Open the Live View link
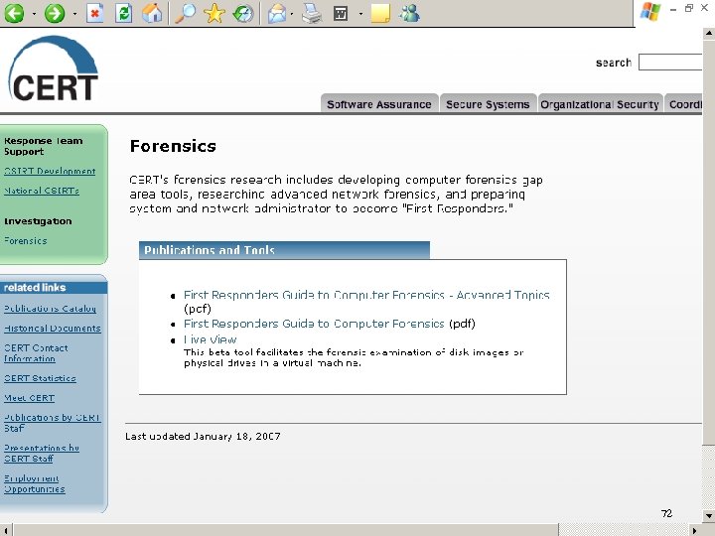Screen dimensions: 715x536 point(211,339)
